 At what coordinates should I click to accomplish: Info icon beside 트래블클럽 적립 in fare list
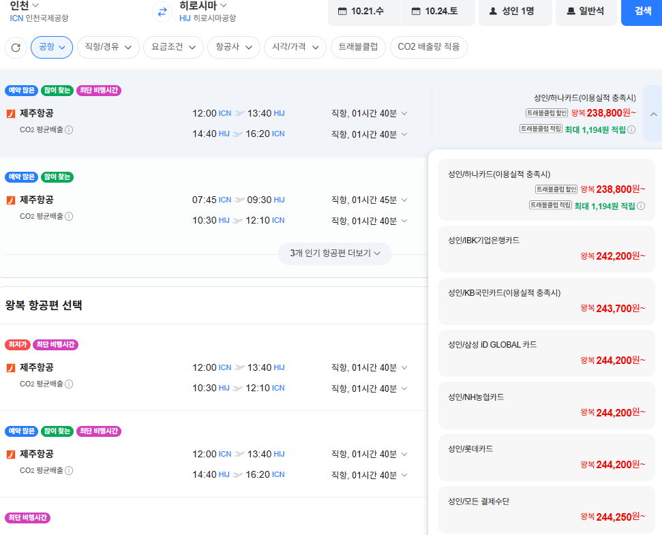[640, 206]
